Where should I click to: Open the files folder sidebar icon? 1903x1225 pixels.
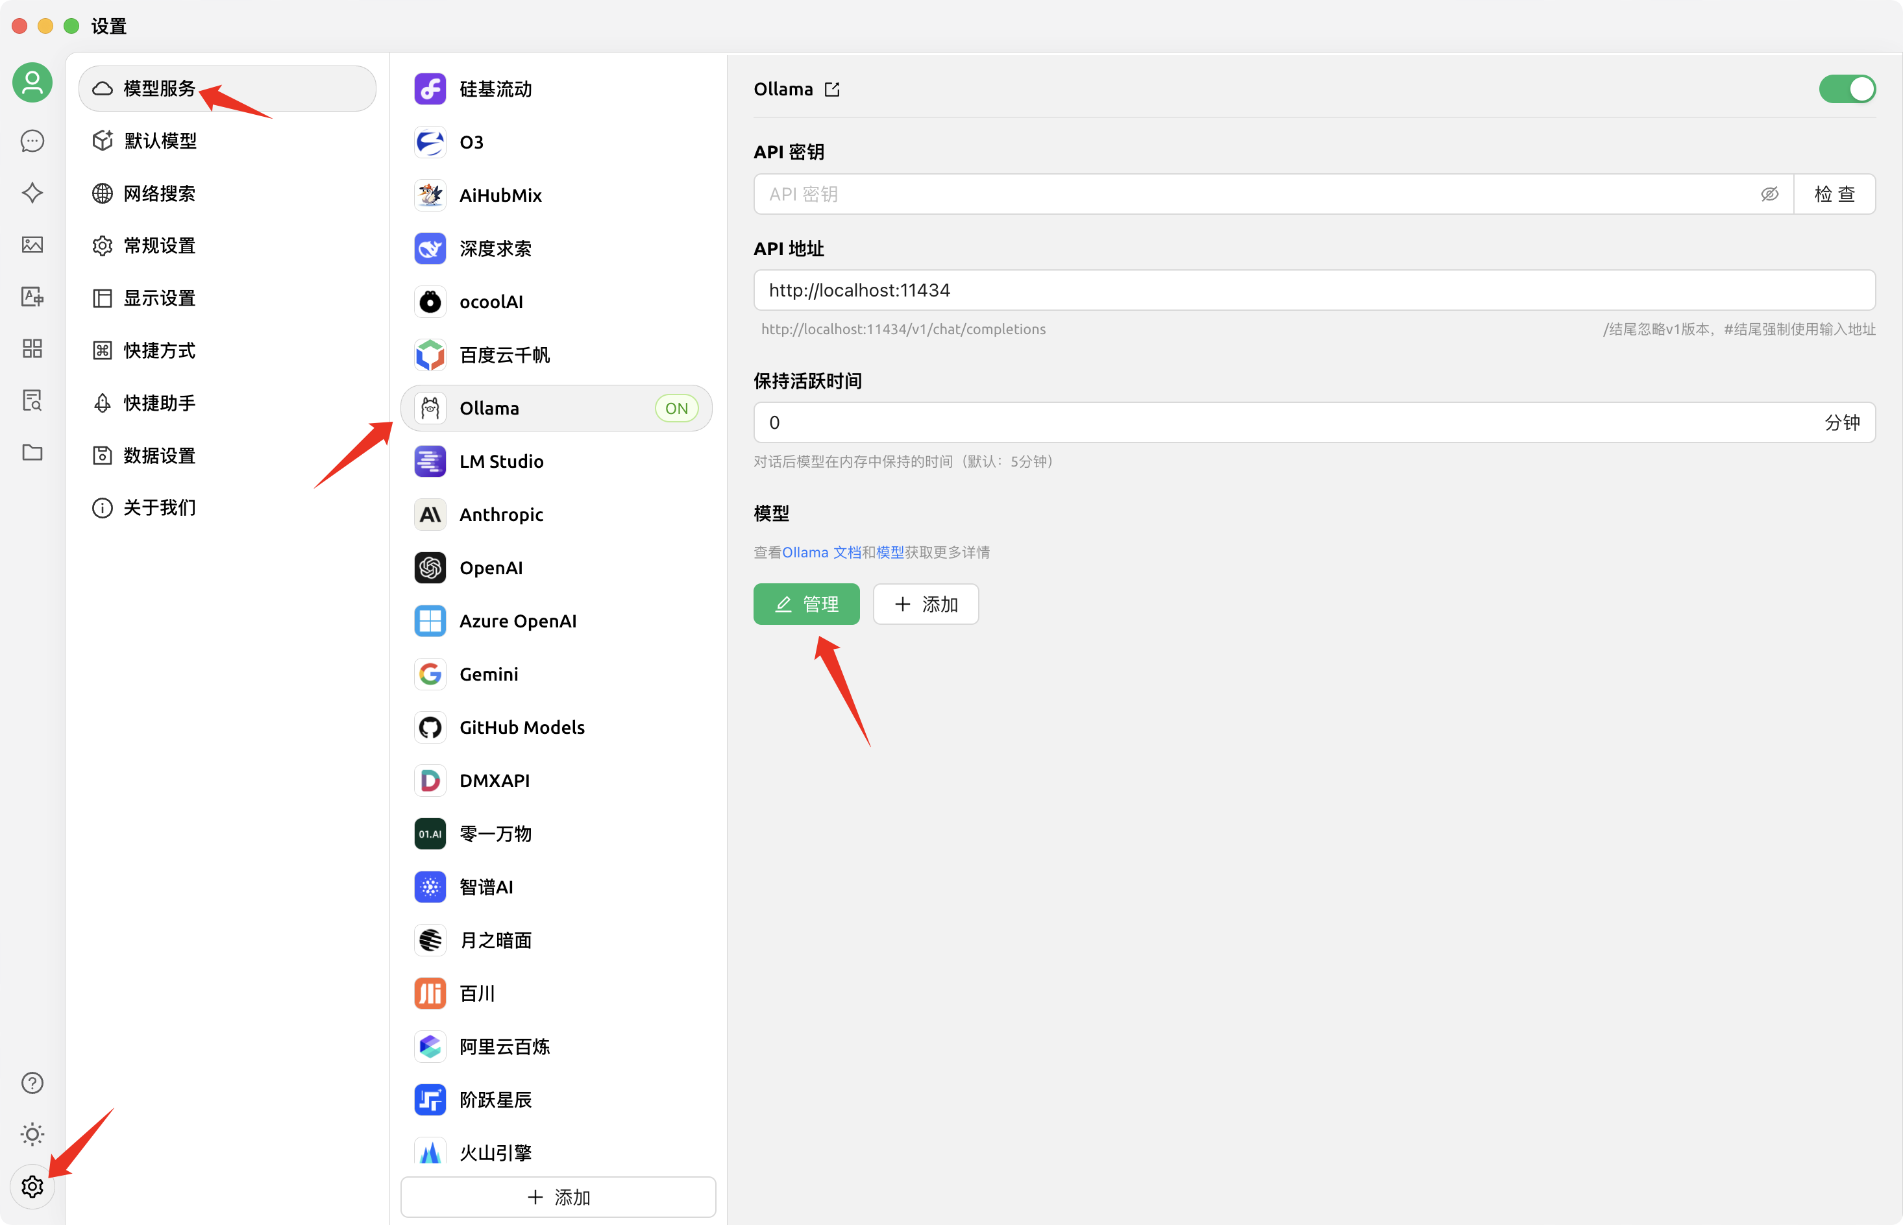click(32, 453)
